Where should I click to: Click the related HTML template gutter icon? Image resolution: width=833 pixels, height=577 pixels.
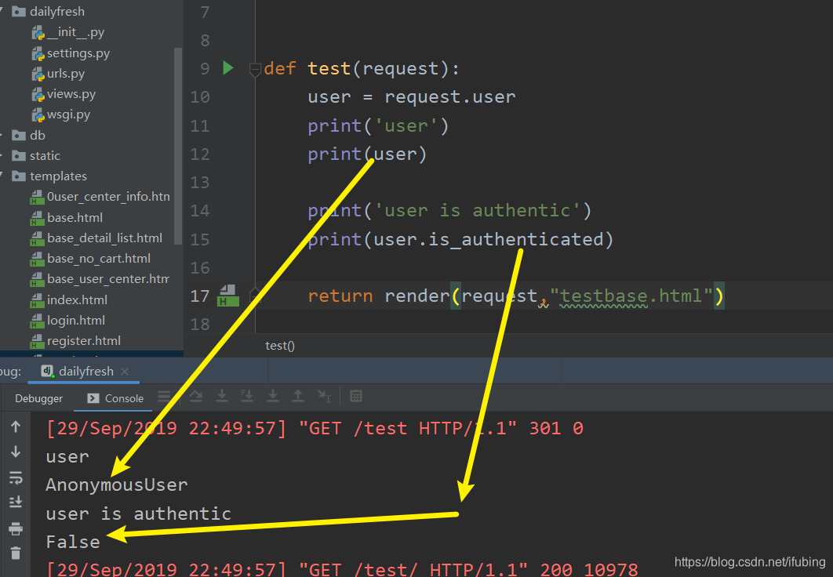click(228, 296)
